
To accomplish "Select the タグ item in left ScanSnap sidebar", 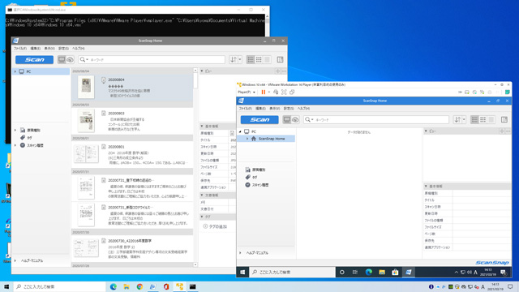I will tap(29, 138).
